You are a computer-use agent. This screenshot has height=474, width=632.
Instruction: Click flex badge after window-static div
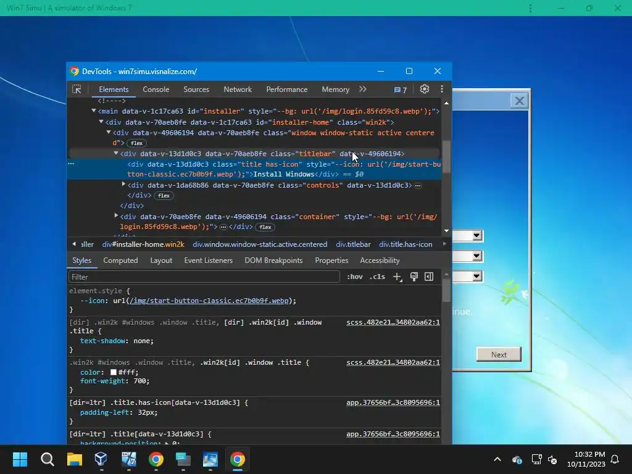coord(136,143)
